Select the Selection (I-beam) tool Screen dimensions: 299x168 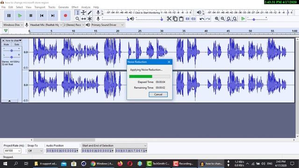point(78,13)
